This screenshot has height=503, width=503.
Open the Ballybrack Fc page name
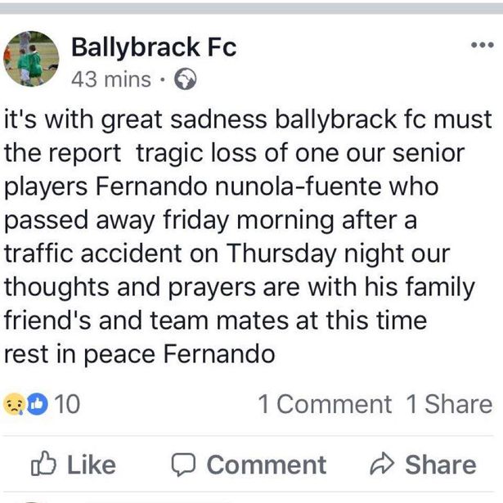(x=154, y=47)
